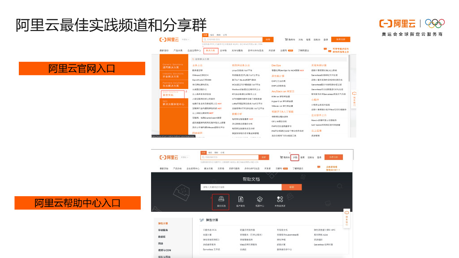Viewport: 459px width, 258px height.
Task: Click the orange 搜索 button beside the help docs search
Action: tap(291, 187)
